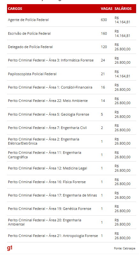Select the Escrivão de Polícia Federal row

(71, 33)
